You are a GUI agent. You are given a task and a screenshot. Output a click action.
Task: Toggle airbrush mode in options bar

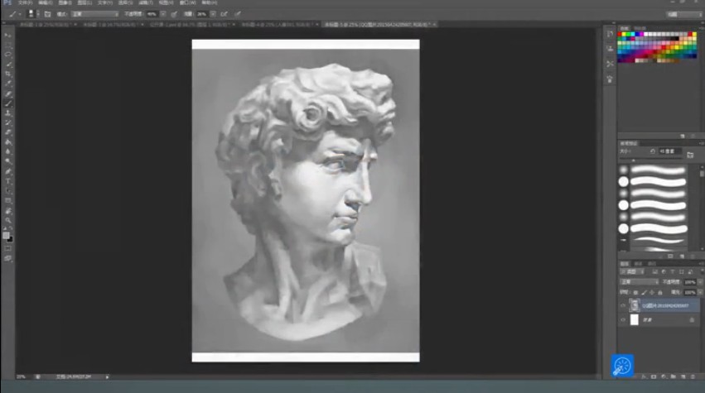tap(224, 14)
